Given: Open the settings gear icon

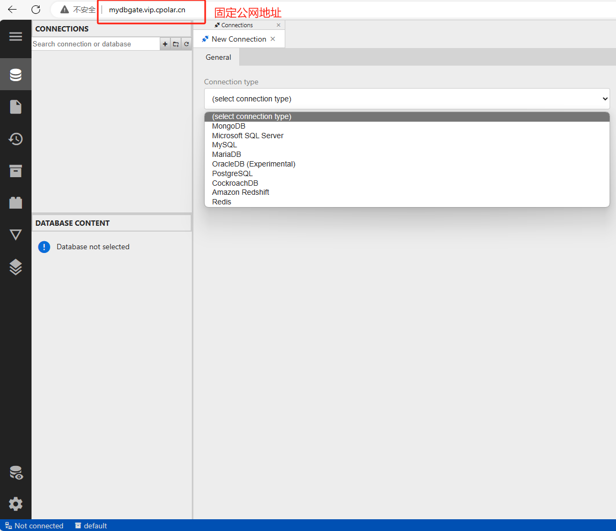Looking at the screenshot, I should (15, 504).
